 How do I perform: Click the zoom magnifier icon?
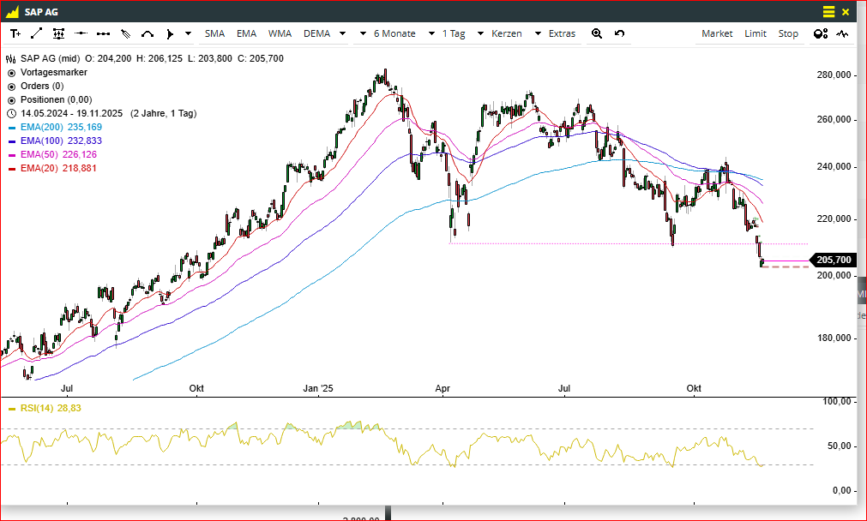click(x=597, y=33)
